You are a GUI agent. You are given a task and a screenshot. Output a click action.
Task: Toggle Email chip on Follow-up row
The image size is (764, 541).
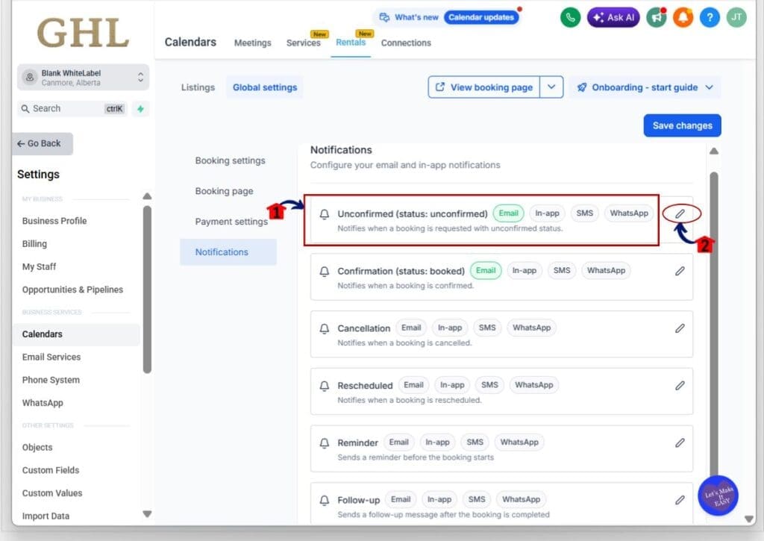[x=401, y=499]
